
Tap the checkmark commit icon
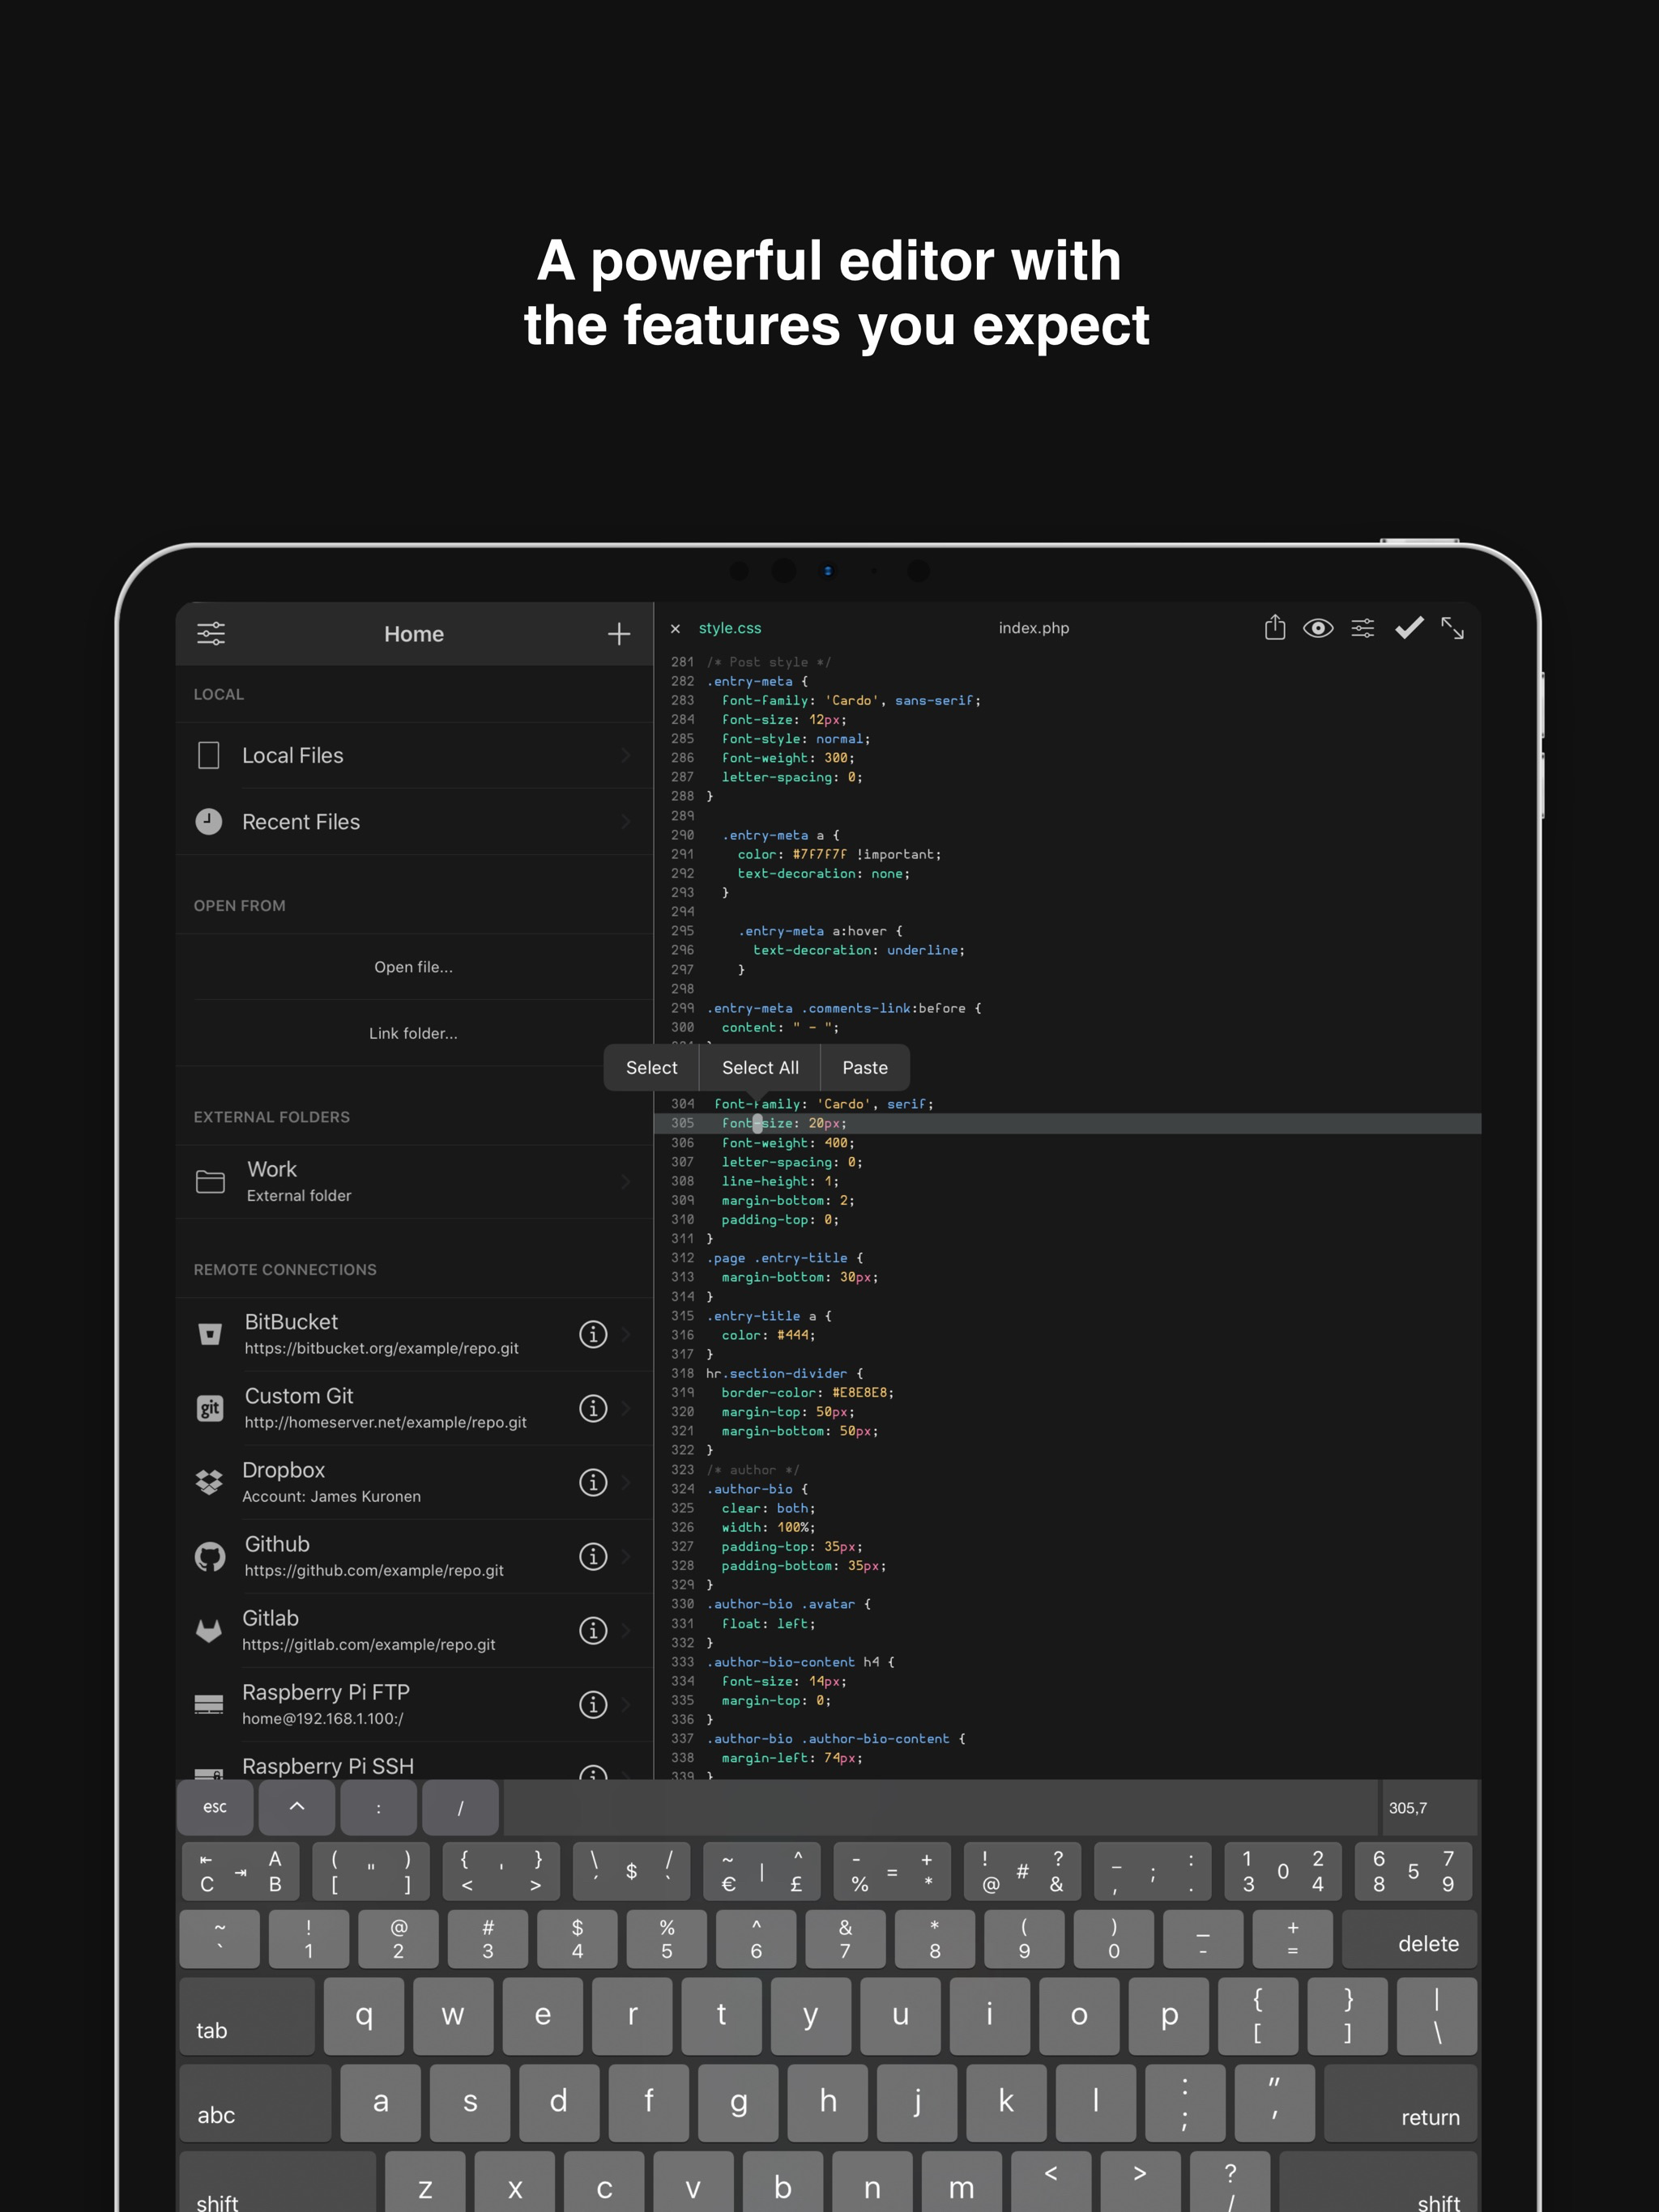pos(1409,628)
